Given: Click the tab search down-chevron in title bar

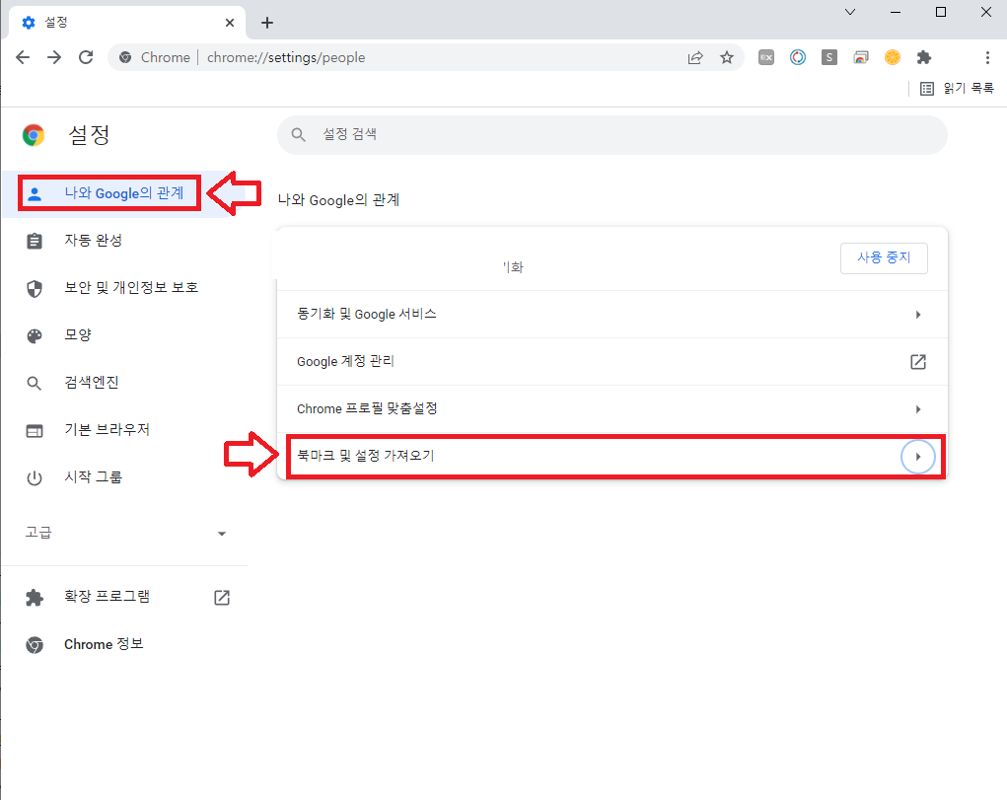Looking at the screenshot, I should [x=849, y=12].
